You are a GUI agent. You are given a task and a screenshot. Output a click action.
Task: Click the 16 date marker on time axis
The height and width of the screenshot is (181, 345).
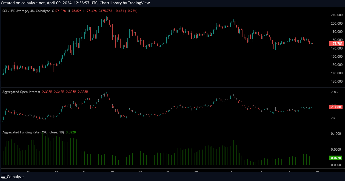pyautogui.click(x=84, y=172)
